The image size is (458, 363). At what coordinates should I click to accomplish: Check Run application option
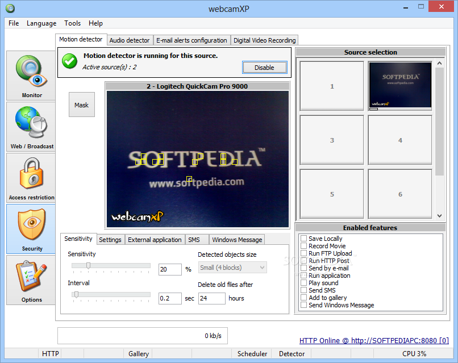tap(304, 276)
